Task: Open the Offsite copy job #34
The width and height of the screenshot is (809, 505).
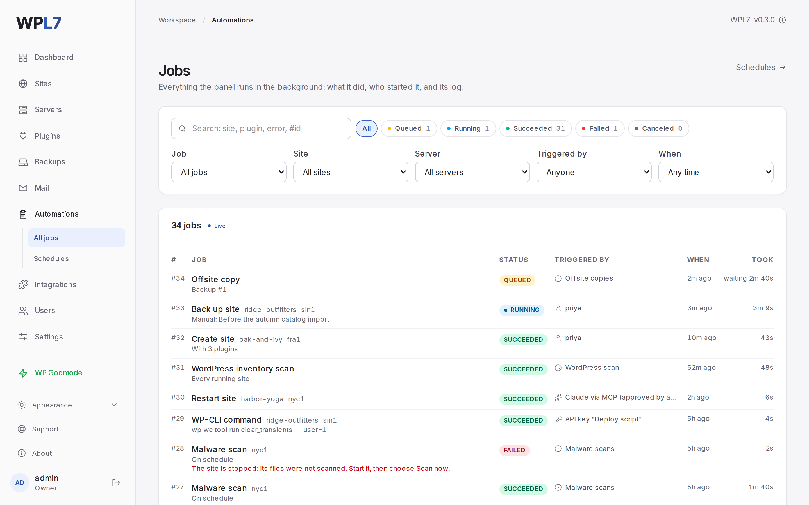Action: (x=216, y=279)
